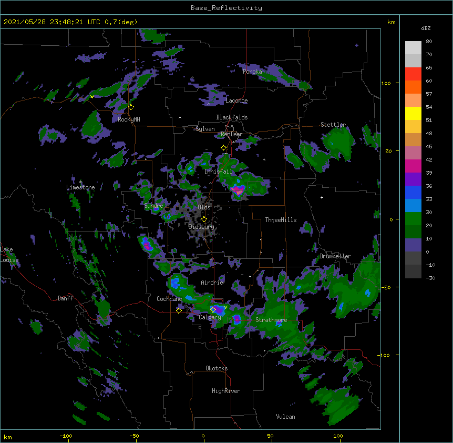453x443 pixels.
Task: Click the Sylvan city label
Action: click(205, 129)
